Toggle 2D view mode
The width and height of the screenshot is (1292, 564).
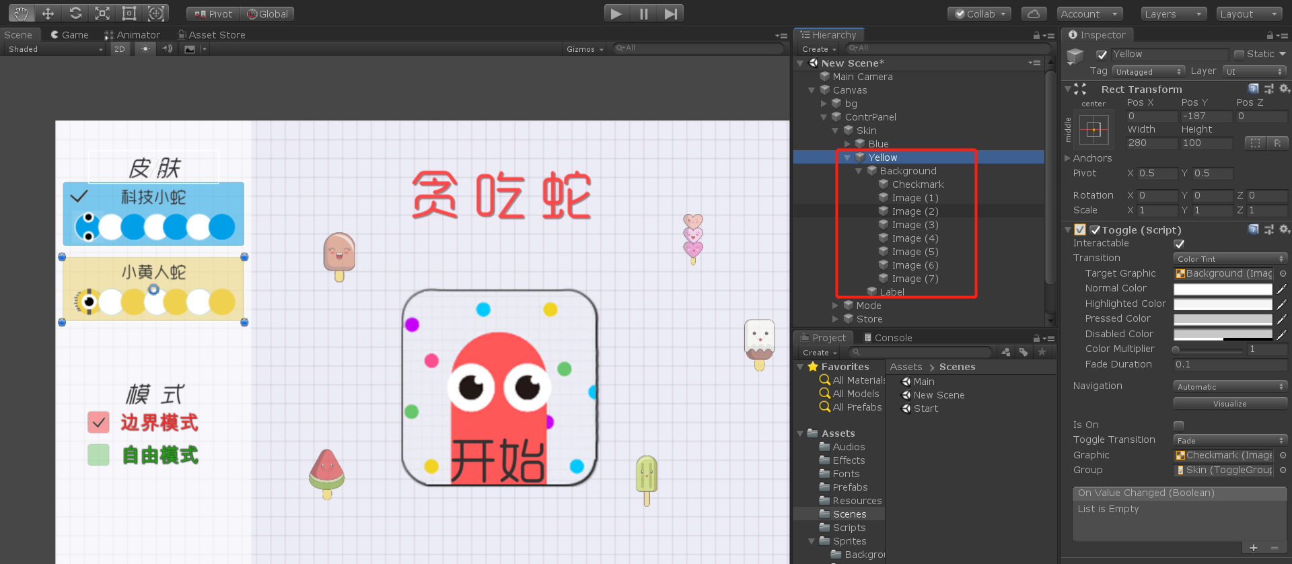120,49
